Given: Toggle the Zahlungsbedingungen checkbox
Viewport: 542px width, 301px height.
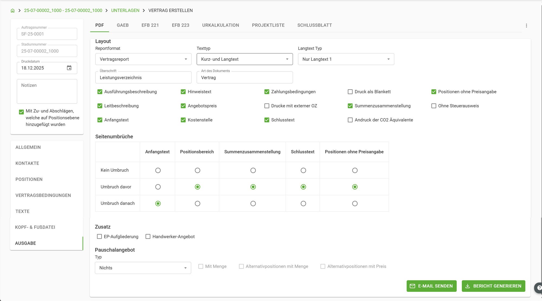Looking at the screenshot, I should click(x=267, y=92).
